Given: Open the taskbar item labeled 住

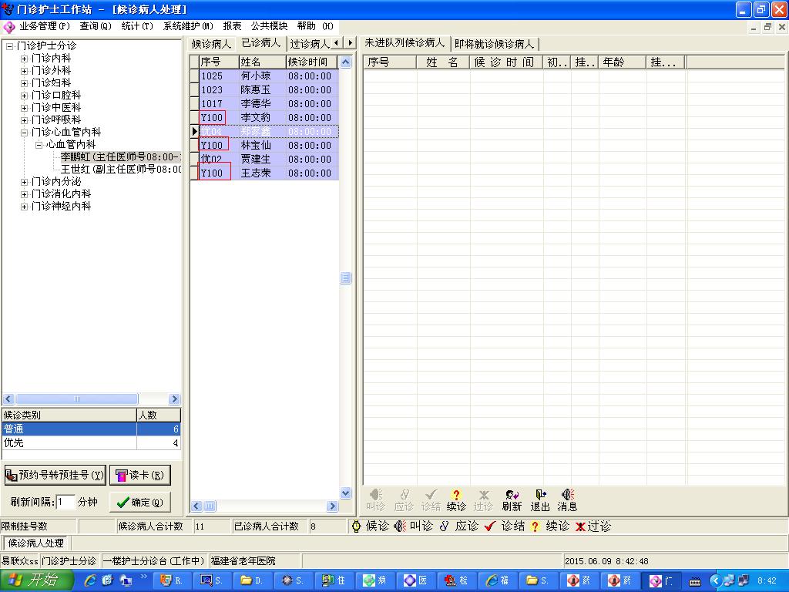Looking at the screenshot, I should click(333, 580).
